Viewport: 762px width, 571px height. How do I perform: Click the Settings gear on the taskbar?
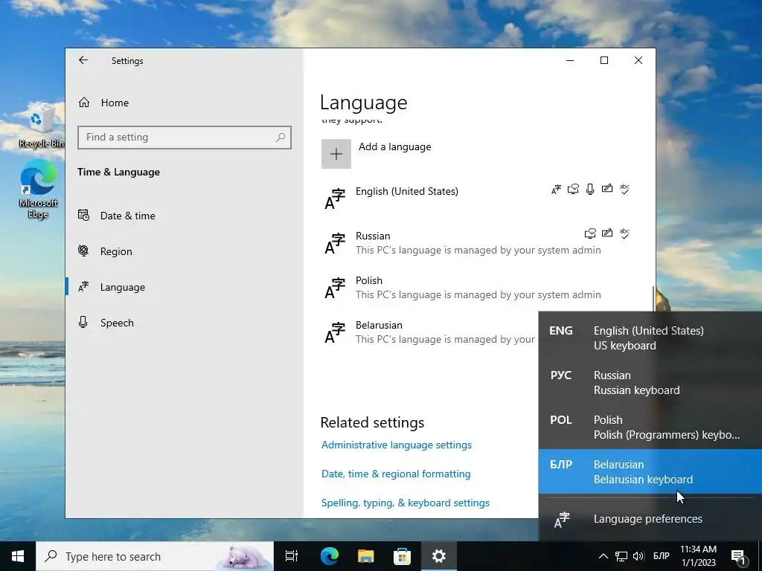click(439, 556)
